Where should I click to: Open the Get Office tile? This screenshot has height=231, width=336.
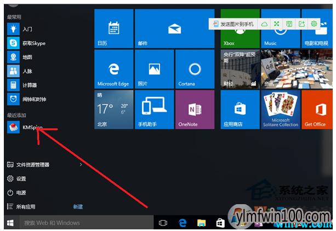click(317, 109)
